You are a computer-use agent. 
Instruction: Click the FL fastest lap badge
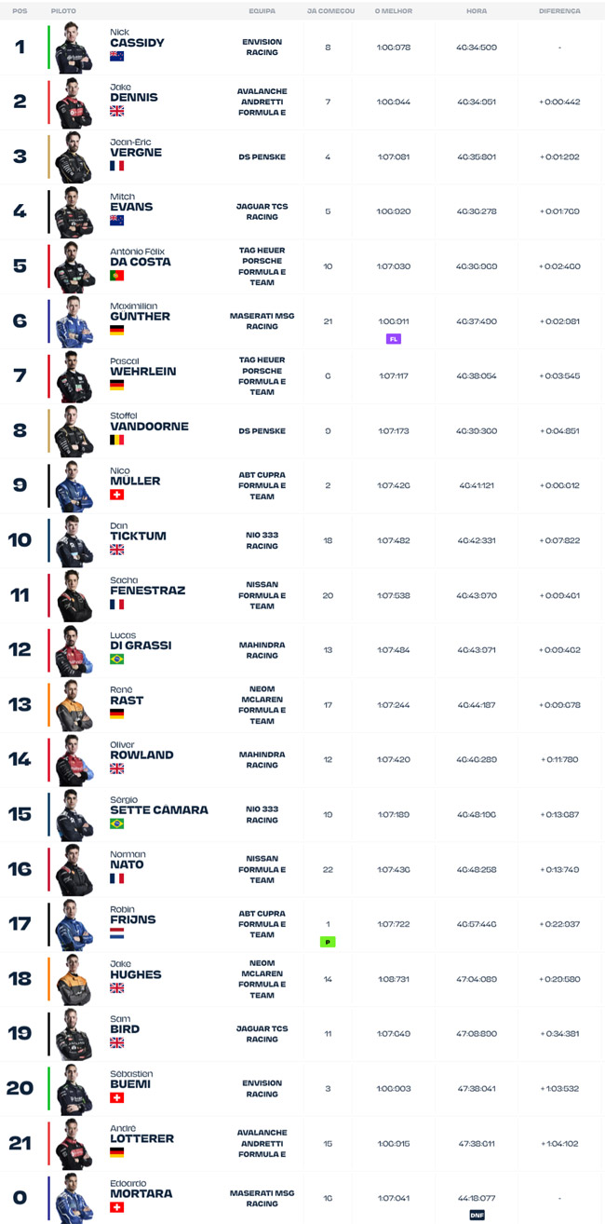(x=393, y=339)
